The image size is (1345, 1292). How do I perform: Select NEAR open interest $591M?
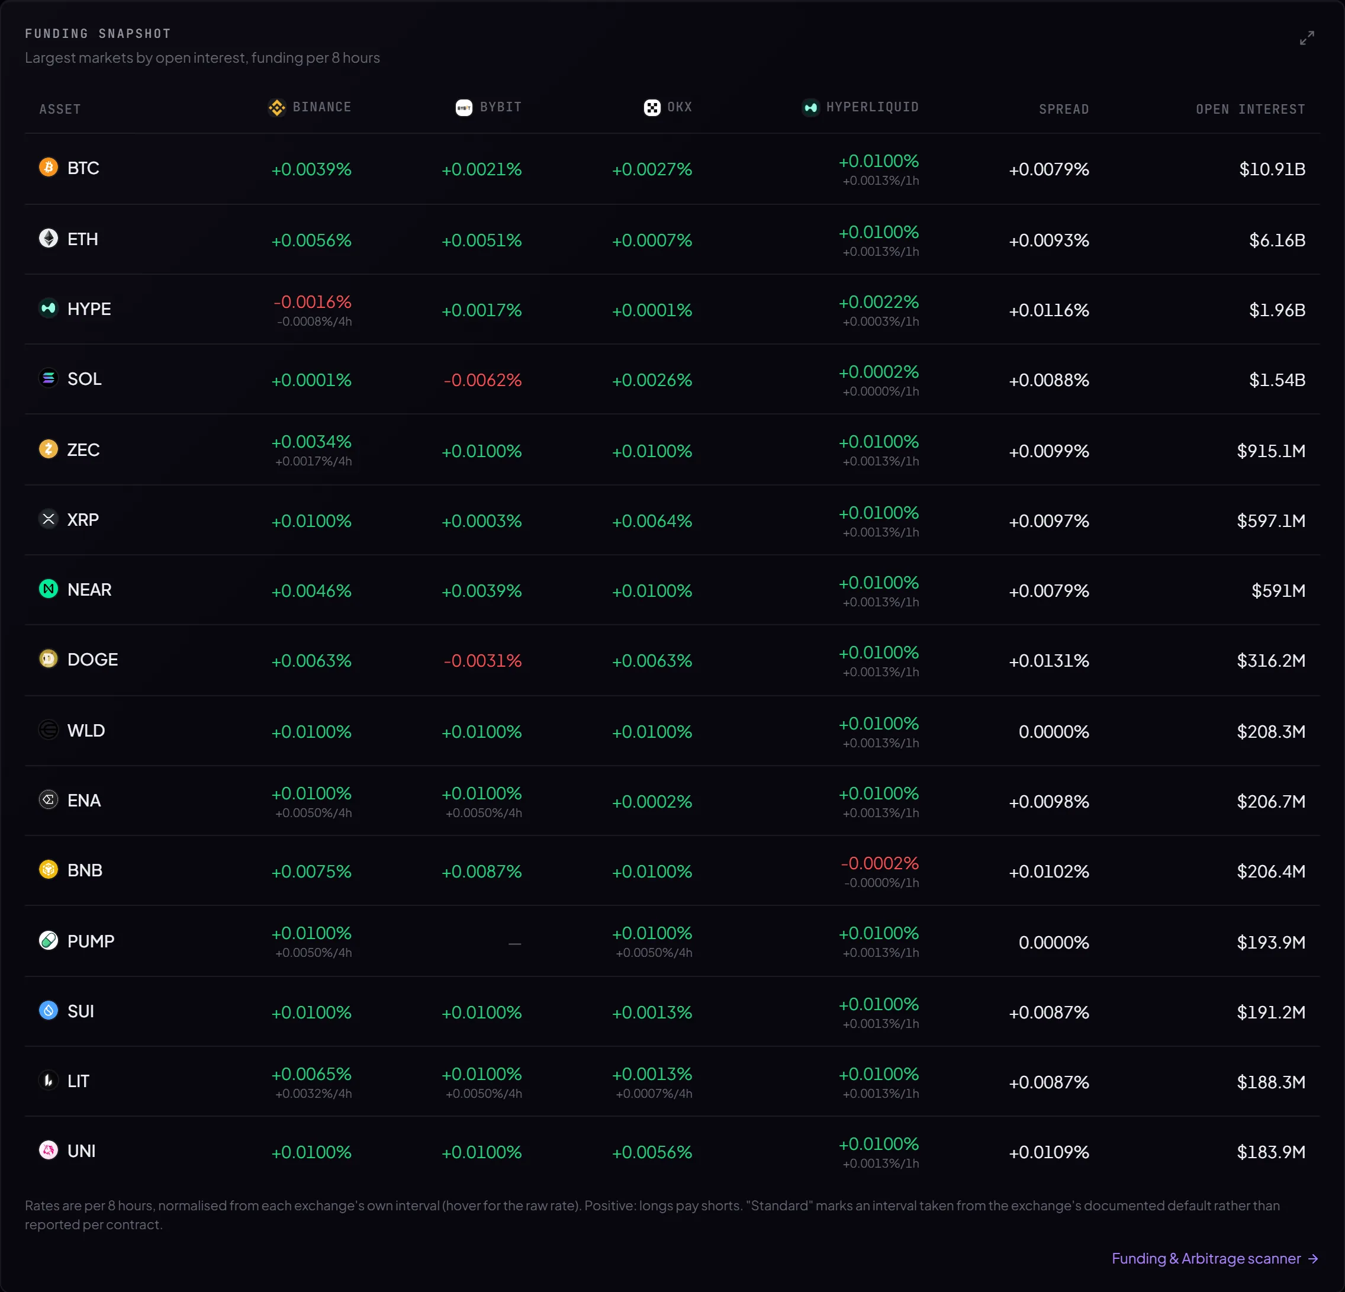(1279, 591)
